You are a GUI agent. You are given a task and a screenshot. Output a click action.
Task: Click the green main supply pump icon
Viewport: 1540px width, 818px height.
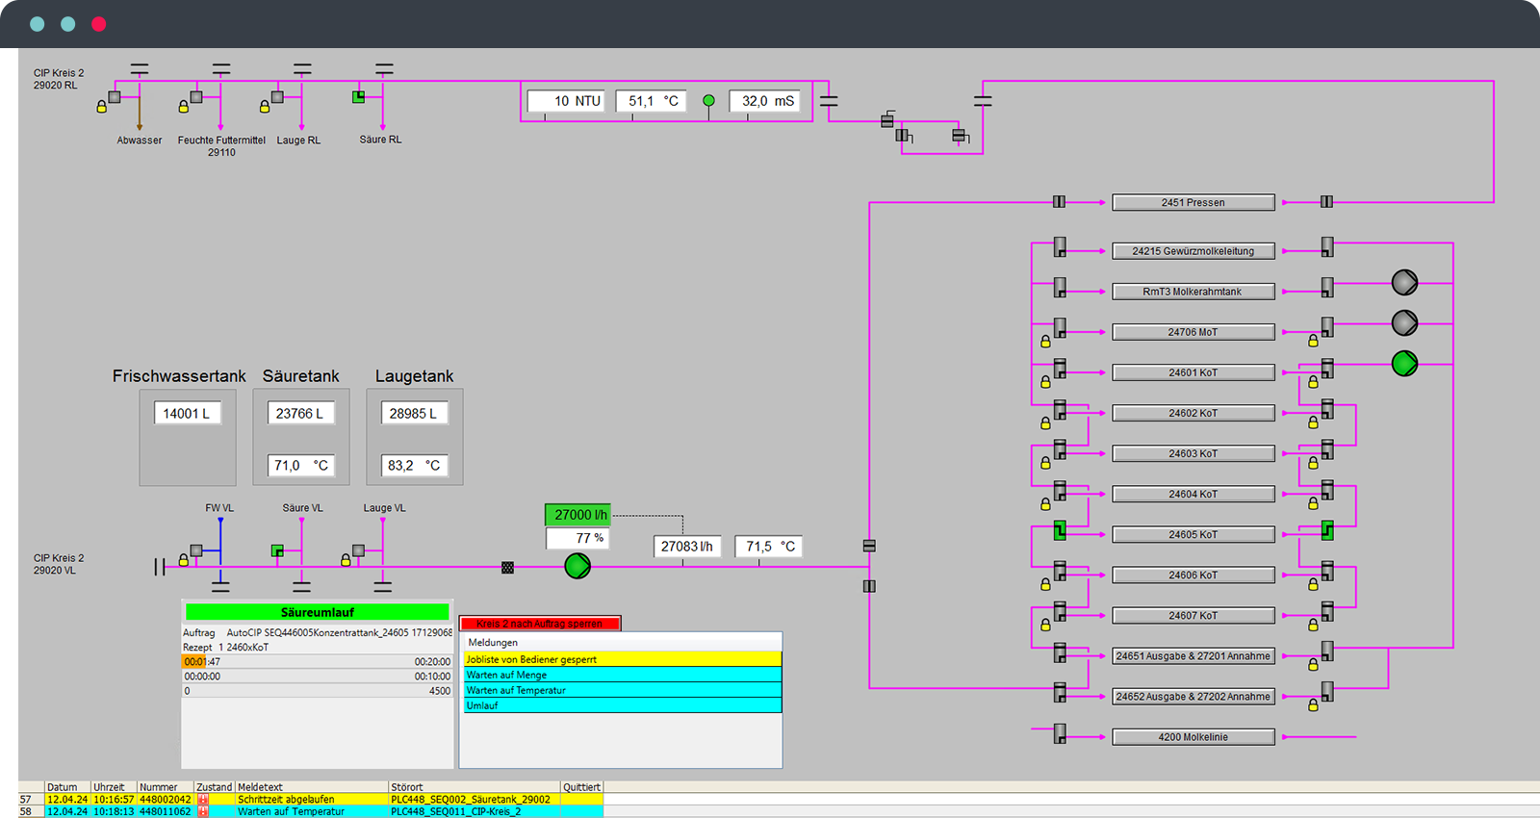click(x=577, y=566)
